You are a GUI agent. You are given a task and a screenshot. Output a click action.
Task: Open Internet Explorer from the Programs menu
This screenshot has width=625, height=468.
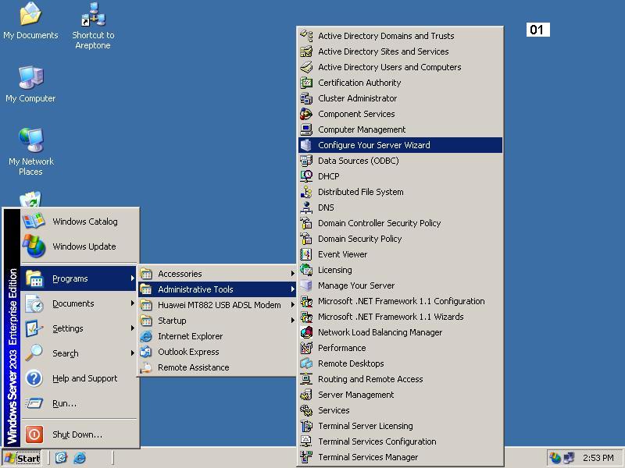click(x=217, y=336)
